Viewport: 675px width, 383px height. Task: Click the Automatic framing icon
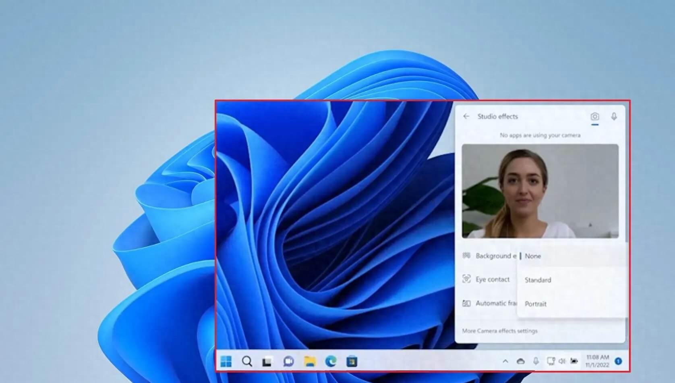click(466, 303)
